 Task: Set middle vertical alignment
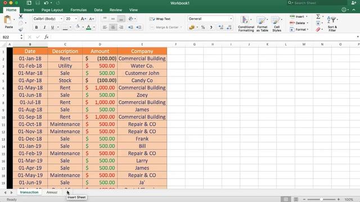pos(113,19)
